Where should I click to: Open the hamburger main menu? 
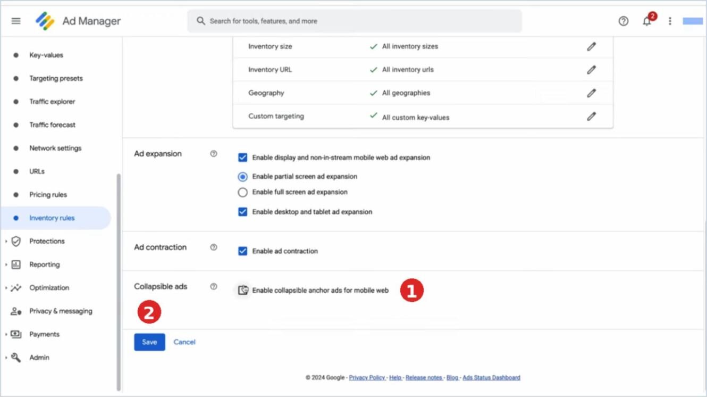click(16, 21)
